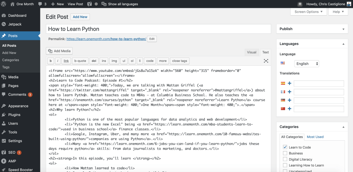Check the Business category
This screenshot has width=353, height=172.
pyautogui.click(x=285, y=153)
